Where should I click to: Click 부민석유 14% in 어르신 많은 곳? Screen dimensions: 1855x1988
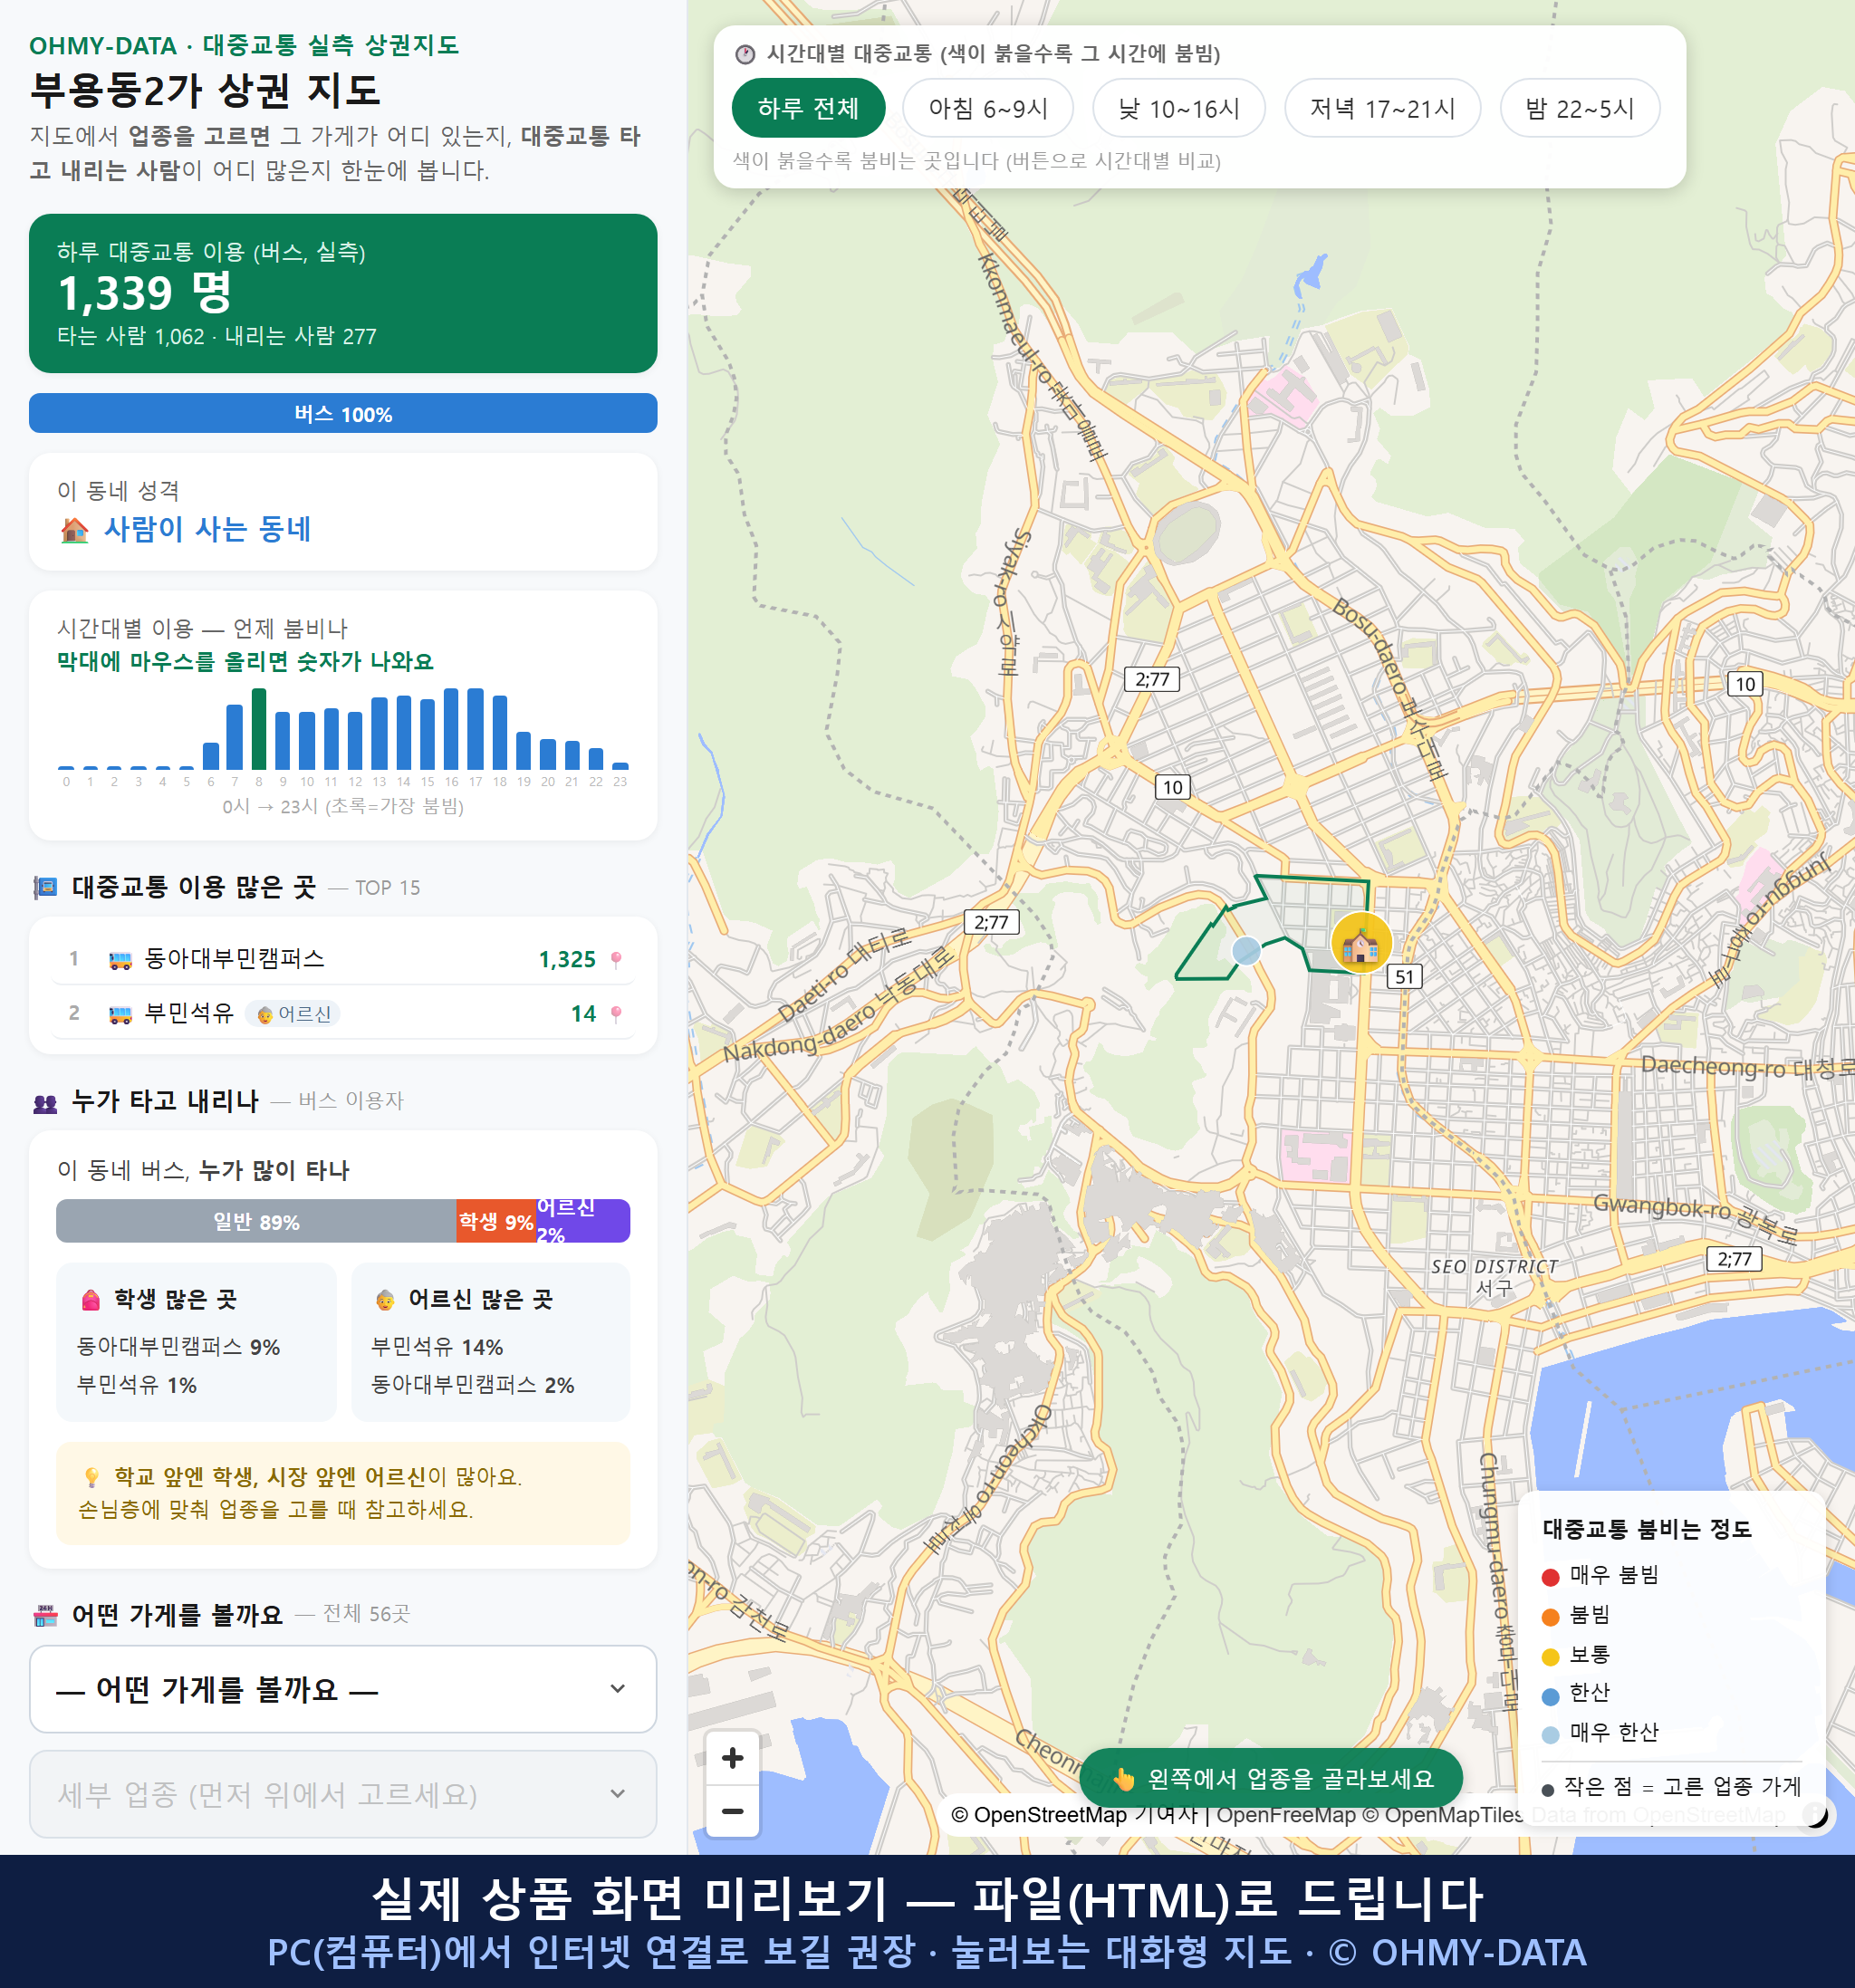(437, 1346)
